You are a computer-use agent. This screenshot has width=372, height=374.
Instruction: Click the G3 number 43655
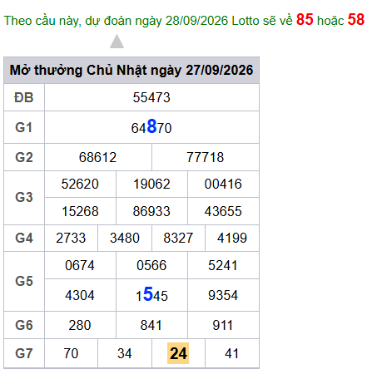click(x=223, y=211)
